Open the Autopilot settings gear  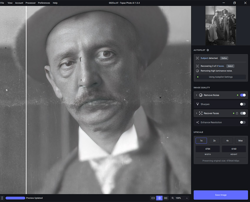(x=208, y=50)
